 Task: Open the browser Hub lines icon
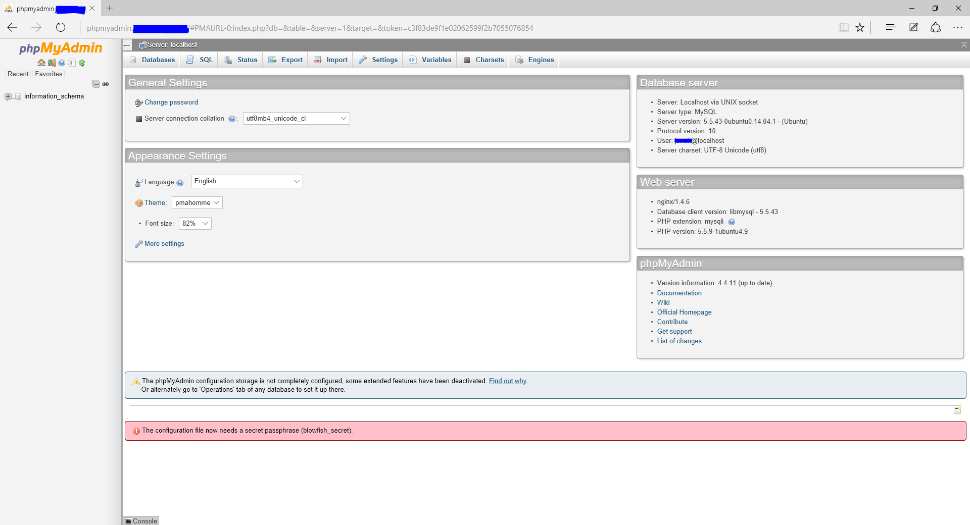point(891,27)
